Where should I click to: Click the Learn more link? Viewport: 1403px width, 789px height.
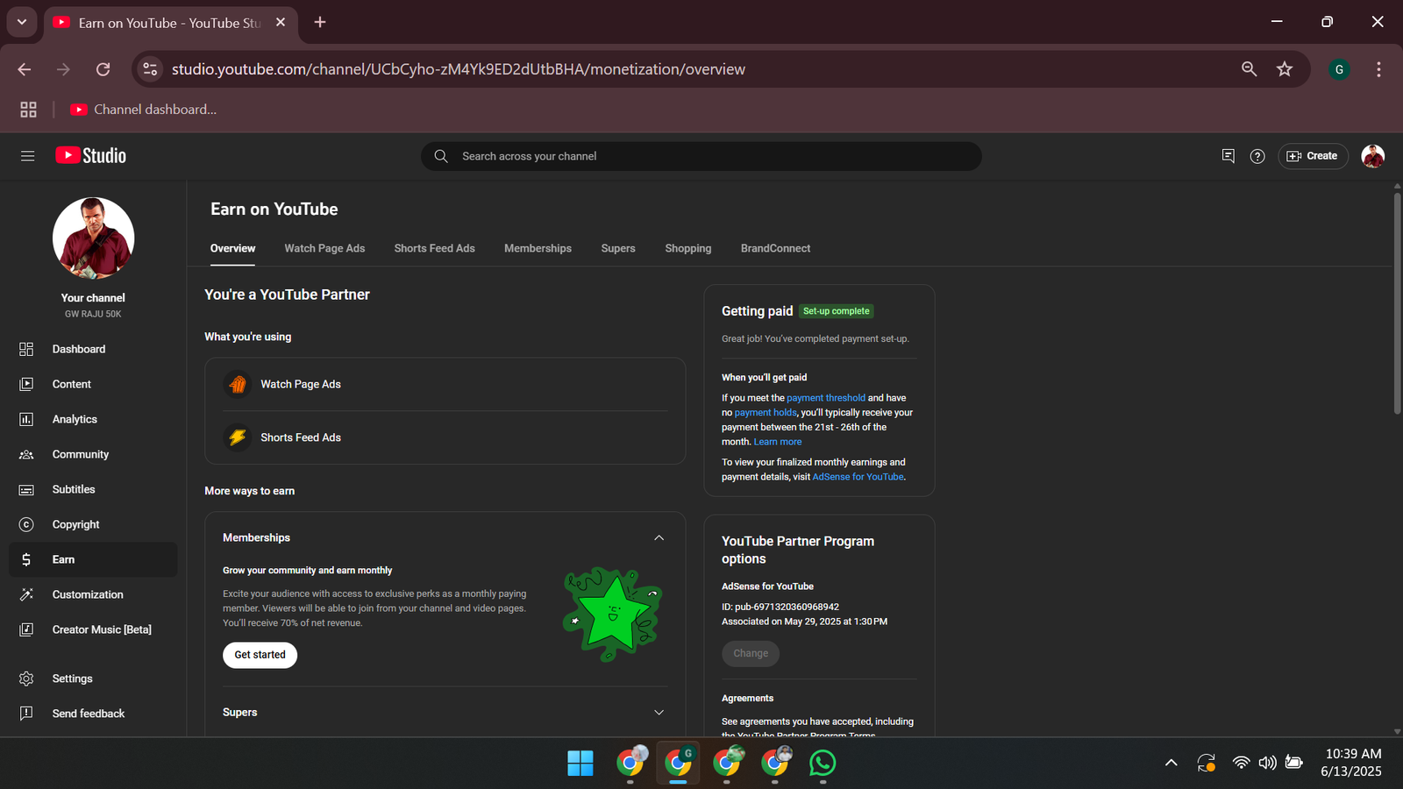point(778,442)
